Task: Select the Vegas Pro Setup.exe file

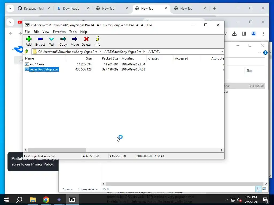Action: pyautogui.click(x=44, y=69)
